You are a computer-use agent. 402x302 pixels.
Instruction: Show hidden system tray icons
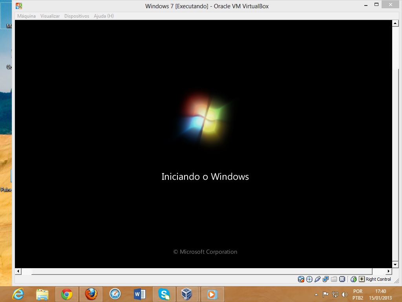coord(316,295)
